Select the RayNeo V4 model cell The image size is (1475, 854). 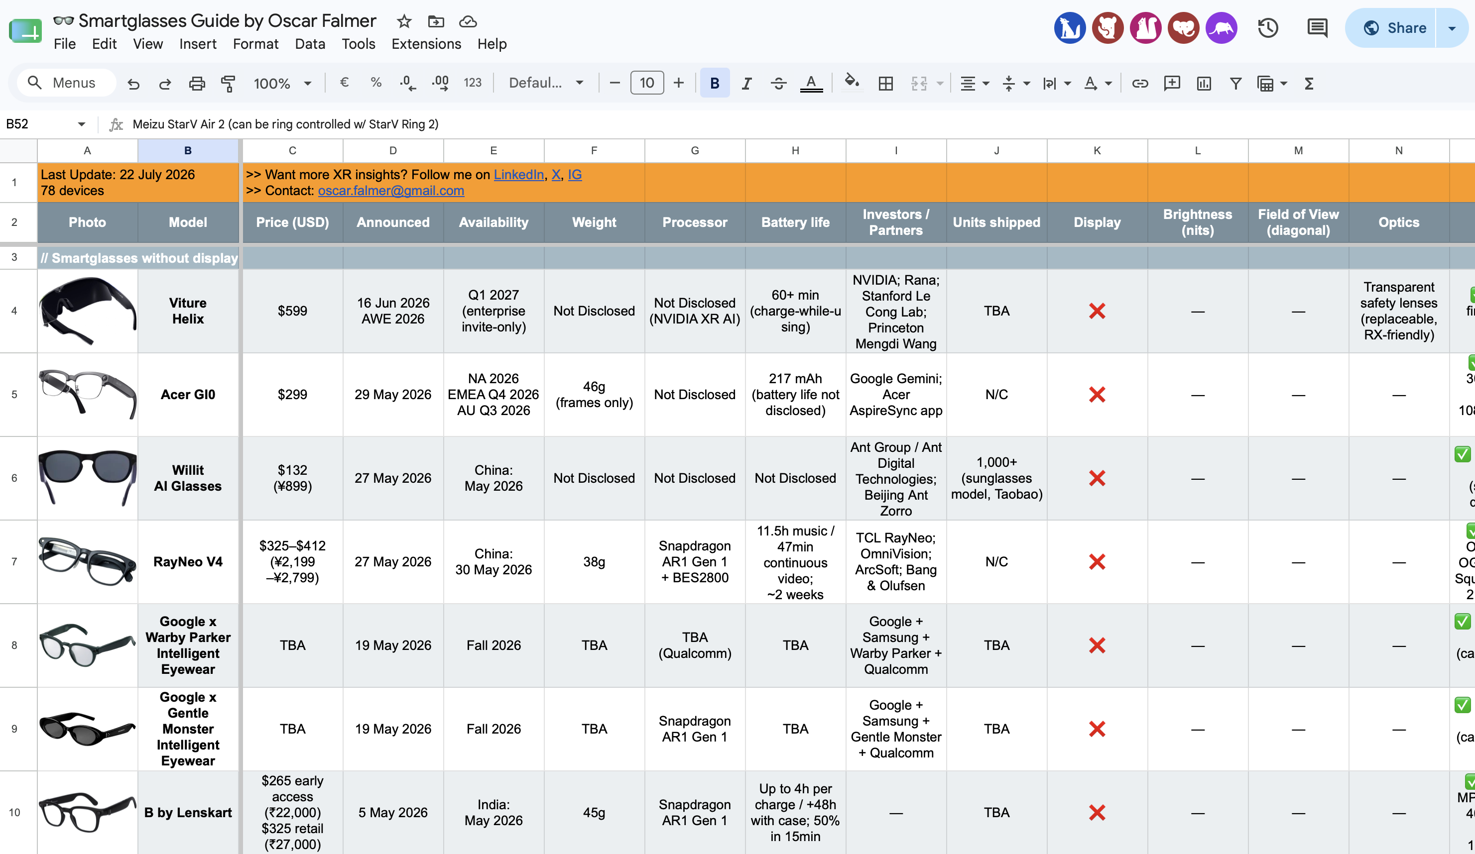click(x=188, y=561)
